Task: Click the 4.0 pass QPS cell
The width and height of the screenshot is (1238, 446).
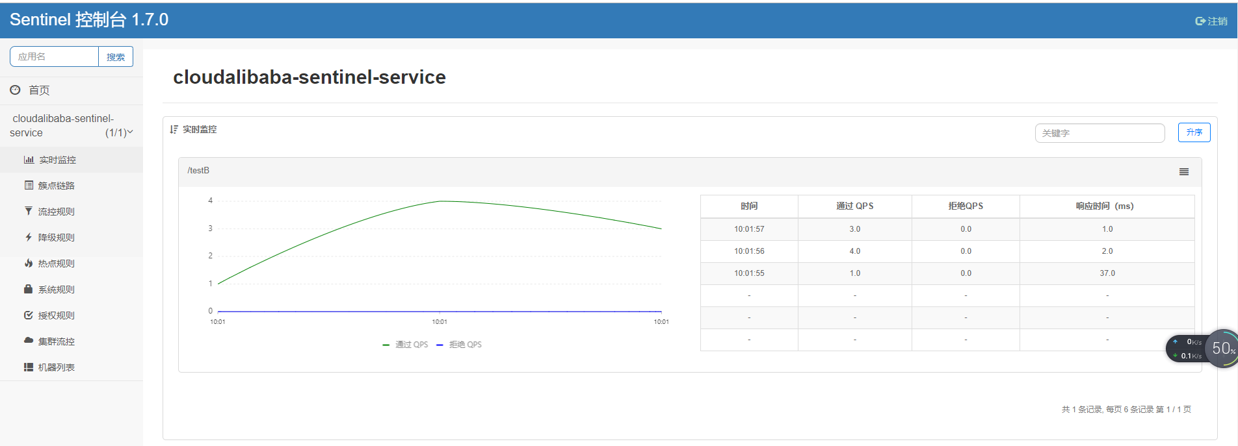Action: (x=854, y=251)
